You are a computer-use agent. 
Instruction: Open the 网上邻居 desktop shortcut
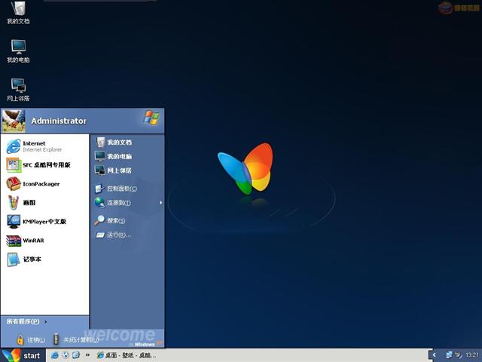click(x=18, y=90)
